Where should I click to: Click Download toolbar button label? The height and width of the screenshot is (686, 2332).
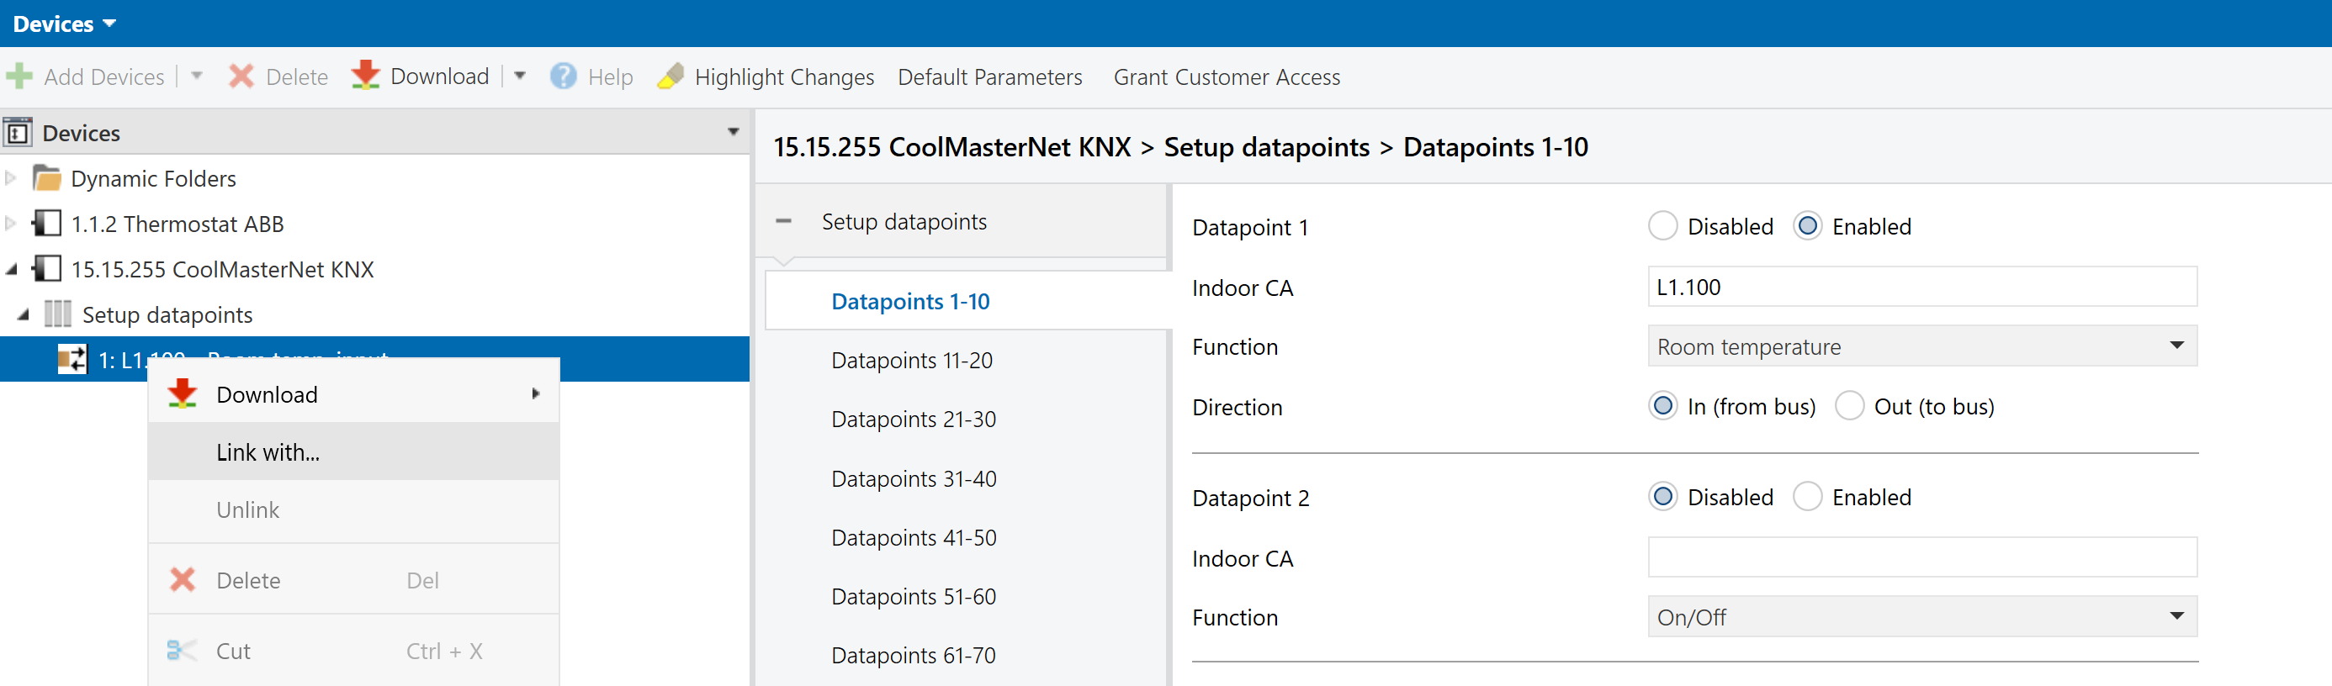click(x=439, y=76)
